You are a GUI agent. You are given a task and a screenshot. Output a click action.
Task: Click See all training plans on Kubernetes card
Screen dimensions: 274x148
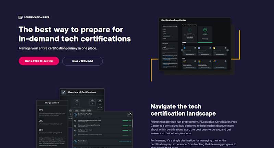point(204,55)
